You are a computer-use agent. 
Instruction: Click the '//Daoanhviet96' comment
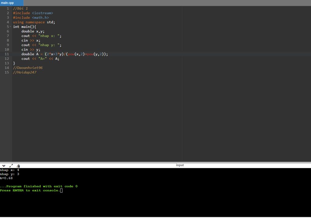(x=28, y=68)
